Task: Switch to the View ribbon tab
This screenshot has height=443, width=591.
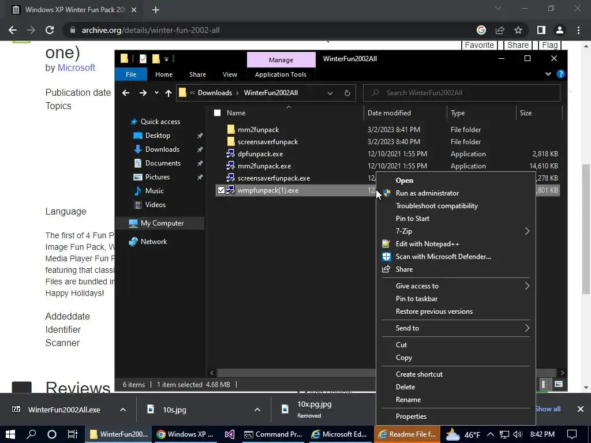Action: [230, 74]
